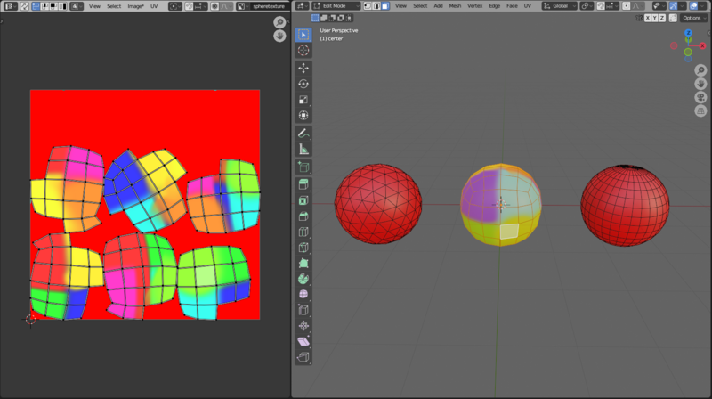The height and width of the screenshot is (399, 712).
Task: Open the Options dropdown in viewport
Action: point(693,18)
